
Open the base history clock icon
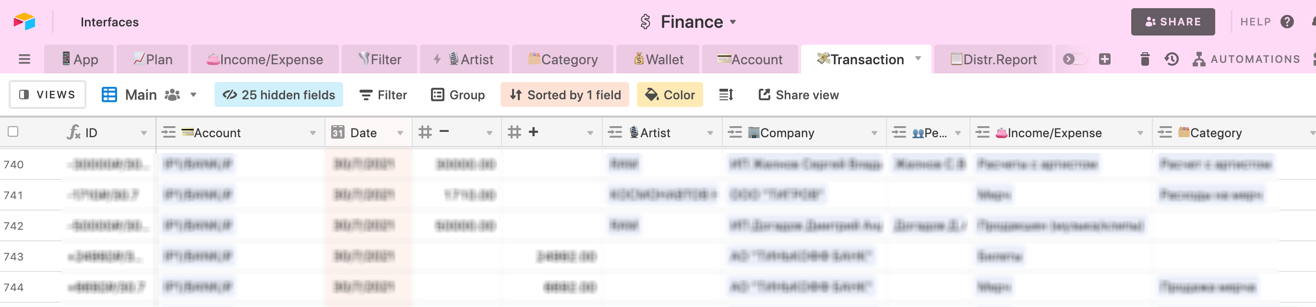[1172, 59]
